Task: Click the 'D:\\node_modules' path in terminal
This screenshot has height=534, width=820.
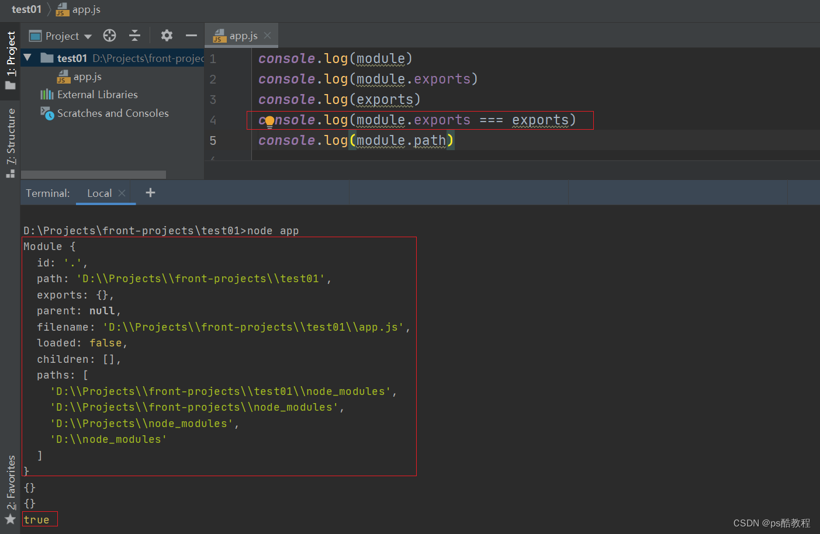Action: pos(109,439)
